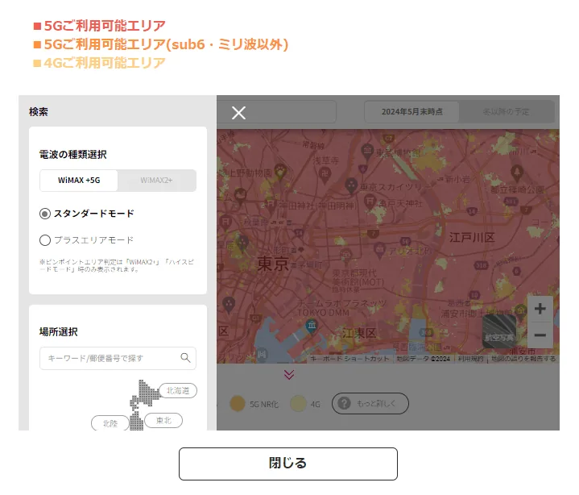This screenshot has height=495, width=579.
Task: Select the プラスエリアモード radio button
Action: (45, 240)
